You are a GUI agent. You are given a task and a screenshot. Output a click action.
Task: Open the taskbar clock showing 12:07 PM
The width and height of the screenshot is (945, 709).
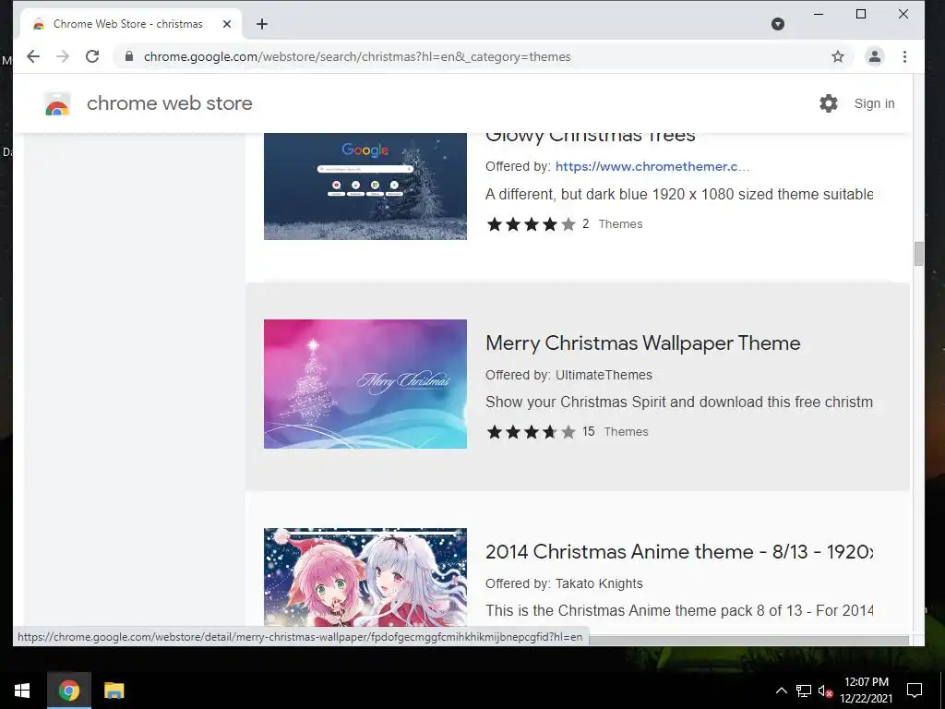click(866, 691)
